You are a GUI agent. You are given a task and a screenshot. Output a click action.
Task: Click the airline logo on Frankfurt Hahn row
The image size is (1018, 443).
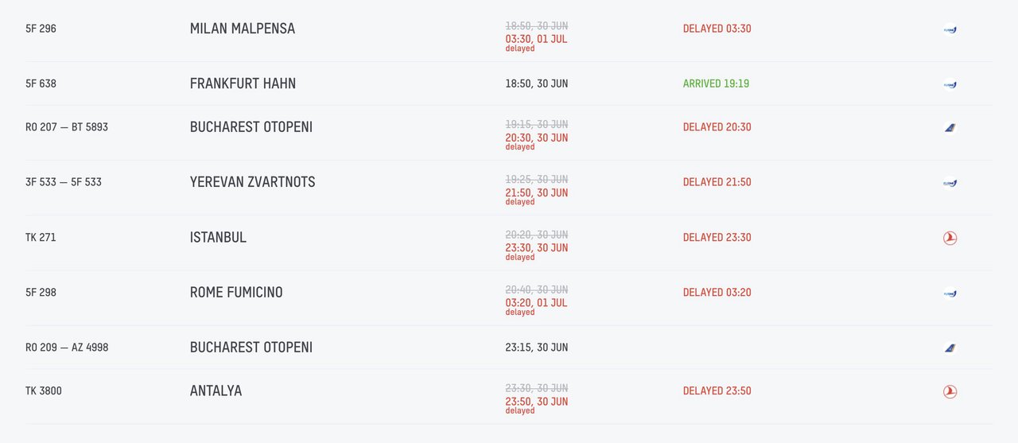coord(950,84)
